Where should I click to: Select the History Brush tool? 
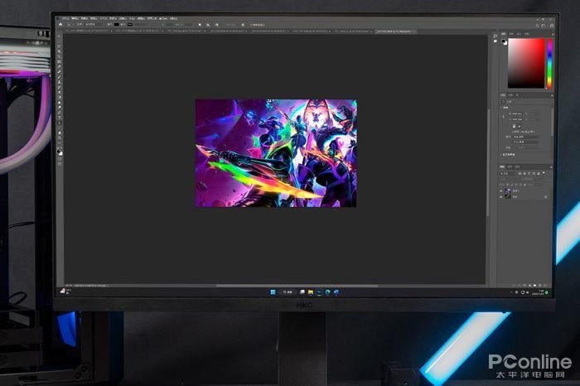(60, 87)
